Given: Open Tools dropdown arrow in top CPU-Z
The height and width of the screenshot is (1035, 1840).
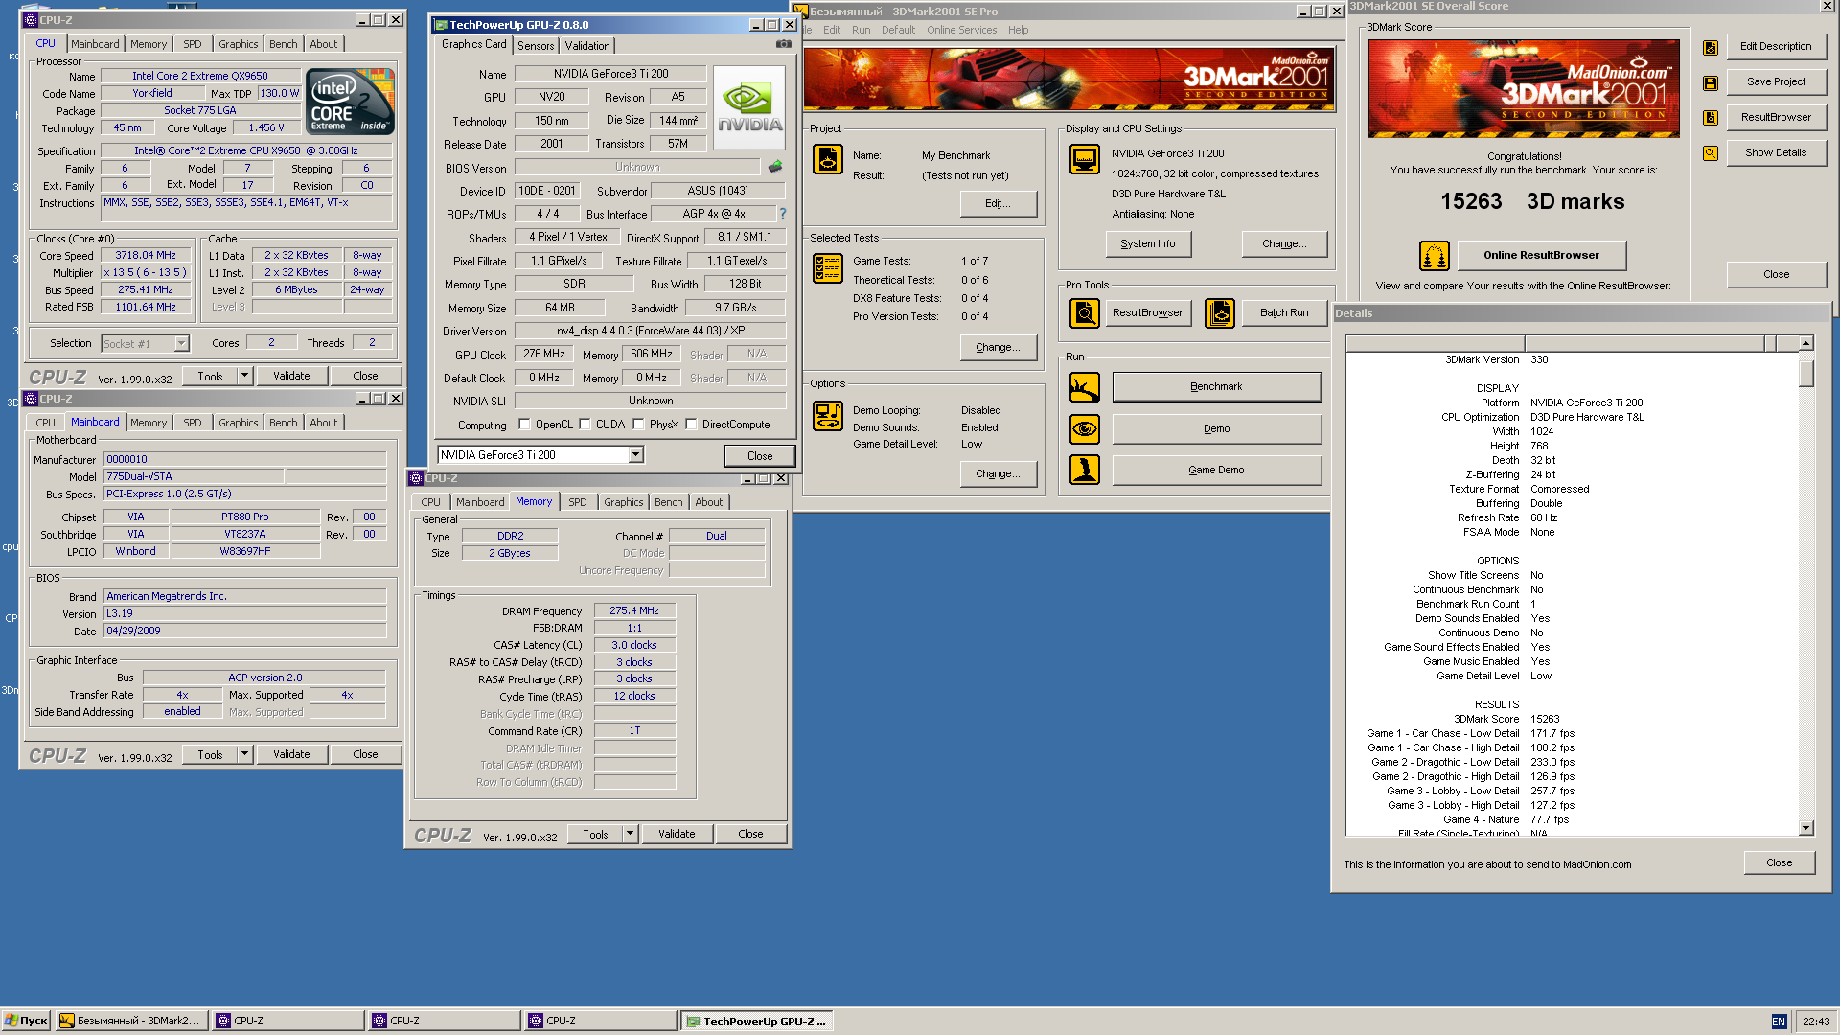Looking at the screenshot, I should coord(244,376).
